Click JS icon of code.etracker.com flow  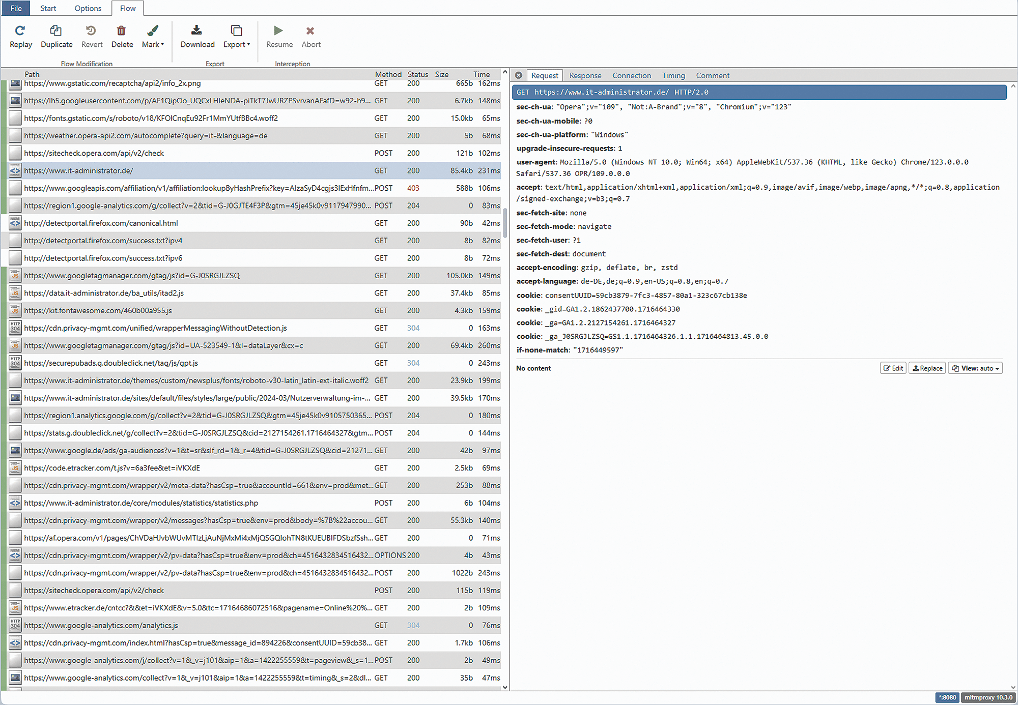[15, 468]
